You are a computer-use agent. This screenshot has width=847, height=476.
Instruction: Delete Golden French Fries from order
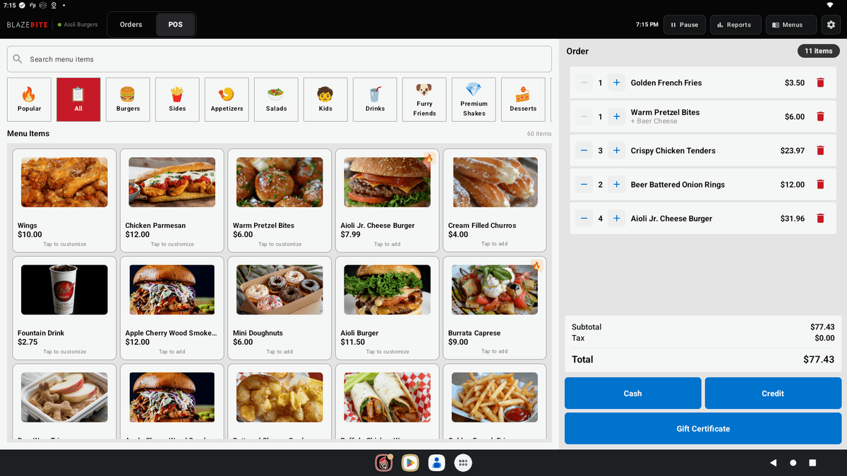click(820, 83)
